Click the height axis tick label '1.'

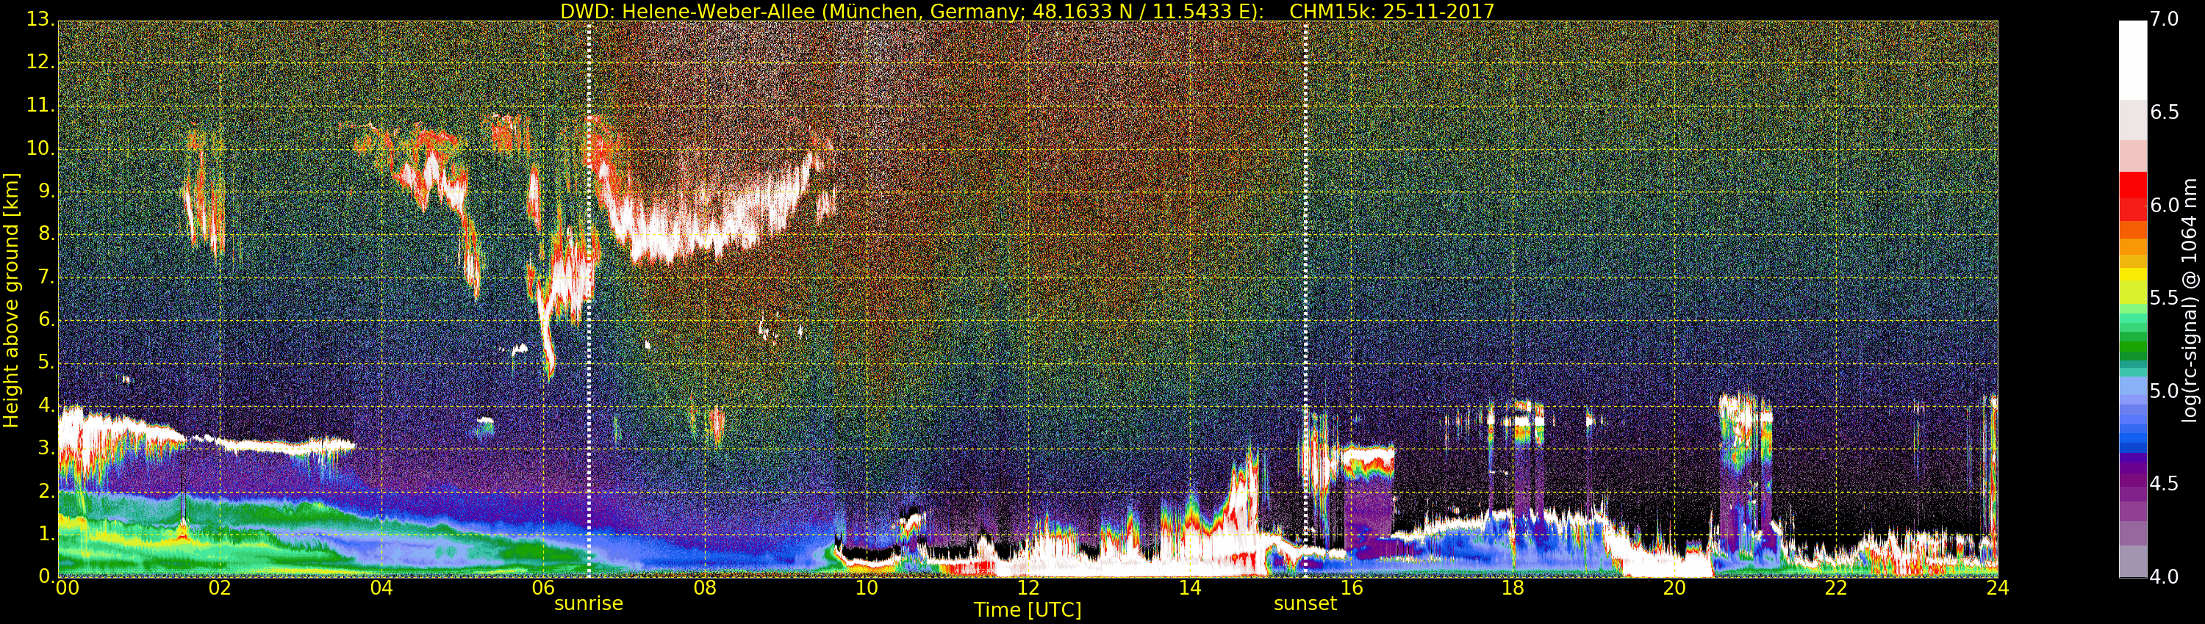pos(46,534)
